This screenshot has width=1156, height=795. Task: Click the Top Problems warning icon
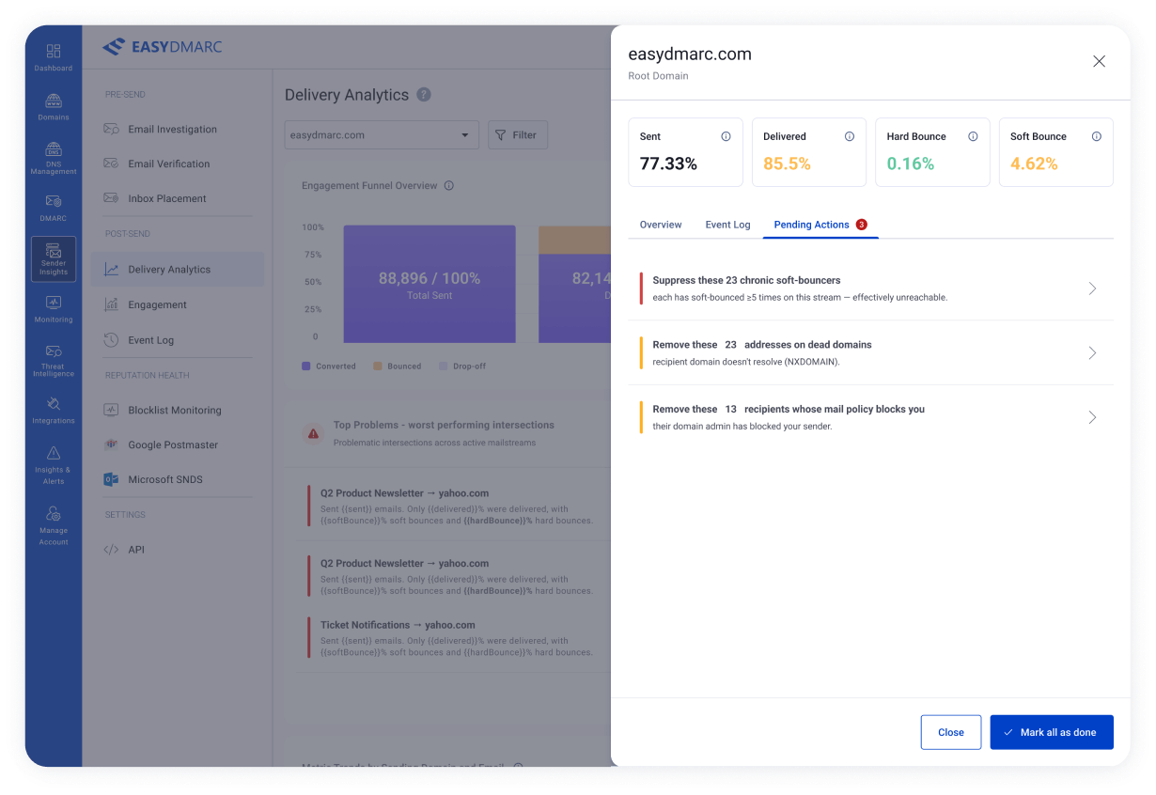tap(312, 433)
